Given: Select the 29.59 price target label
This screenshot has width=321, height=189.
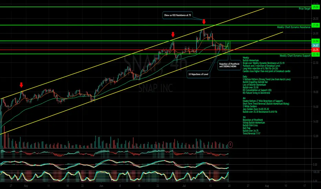Looking at the screenshot, I should pyautogui.click(x=315, y=7).
